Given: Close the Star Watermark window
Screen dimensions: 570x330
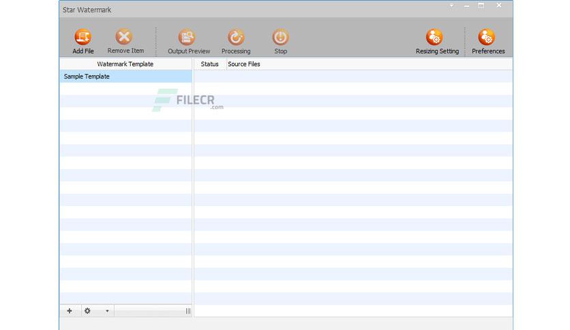Looking at the screenshot, I should tap(499, 5).
